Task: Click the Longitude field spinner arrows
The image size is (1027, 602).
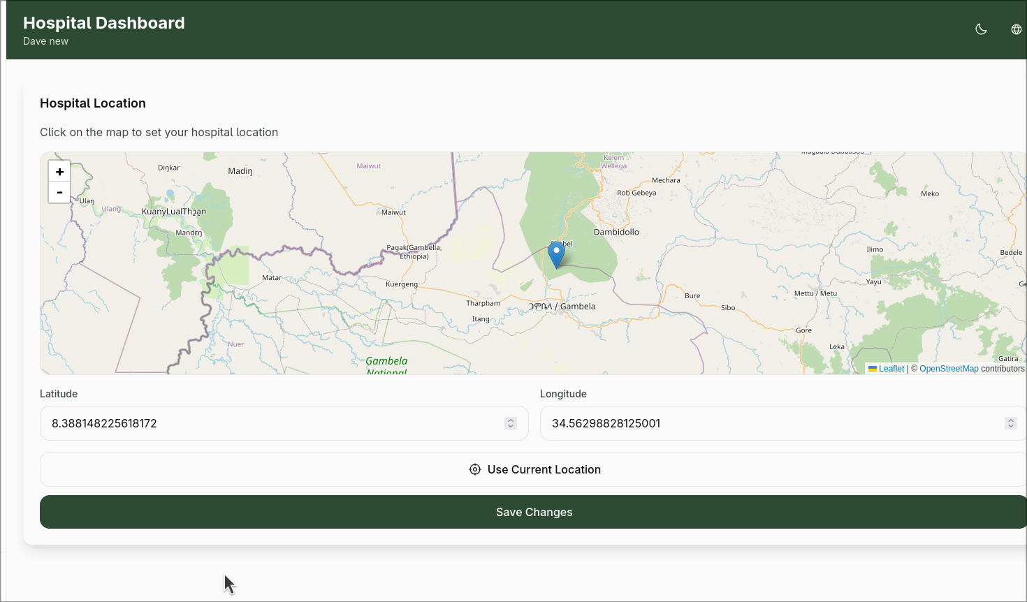Action: (1010, 423)
